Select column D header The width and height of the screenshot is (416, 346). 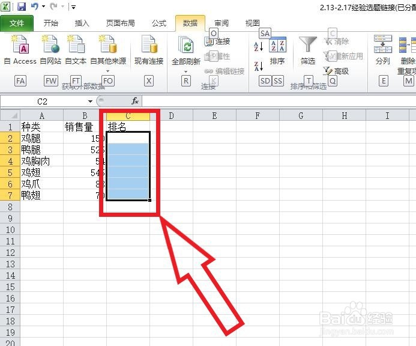click(172, 116)
